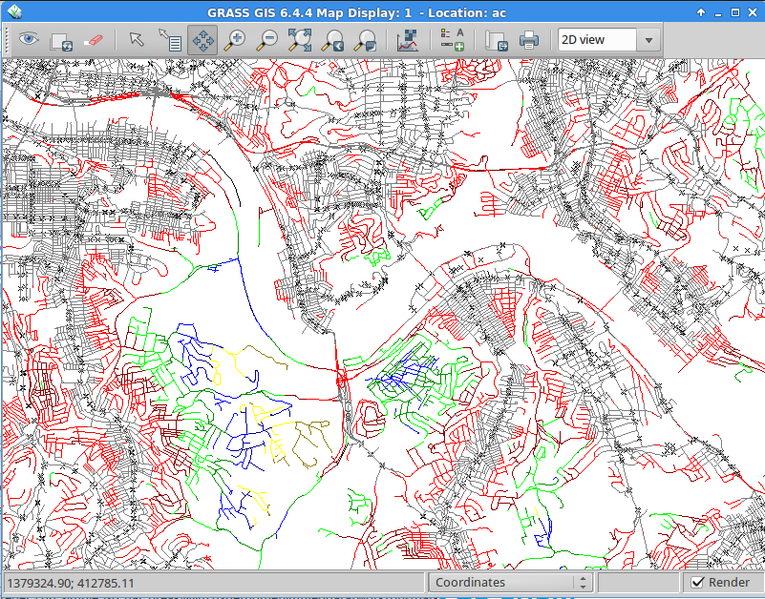Toggle the Render checkbox
Image resolution: width=765 pixels, height=599 pixels.
698,582
